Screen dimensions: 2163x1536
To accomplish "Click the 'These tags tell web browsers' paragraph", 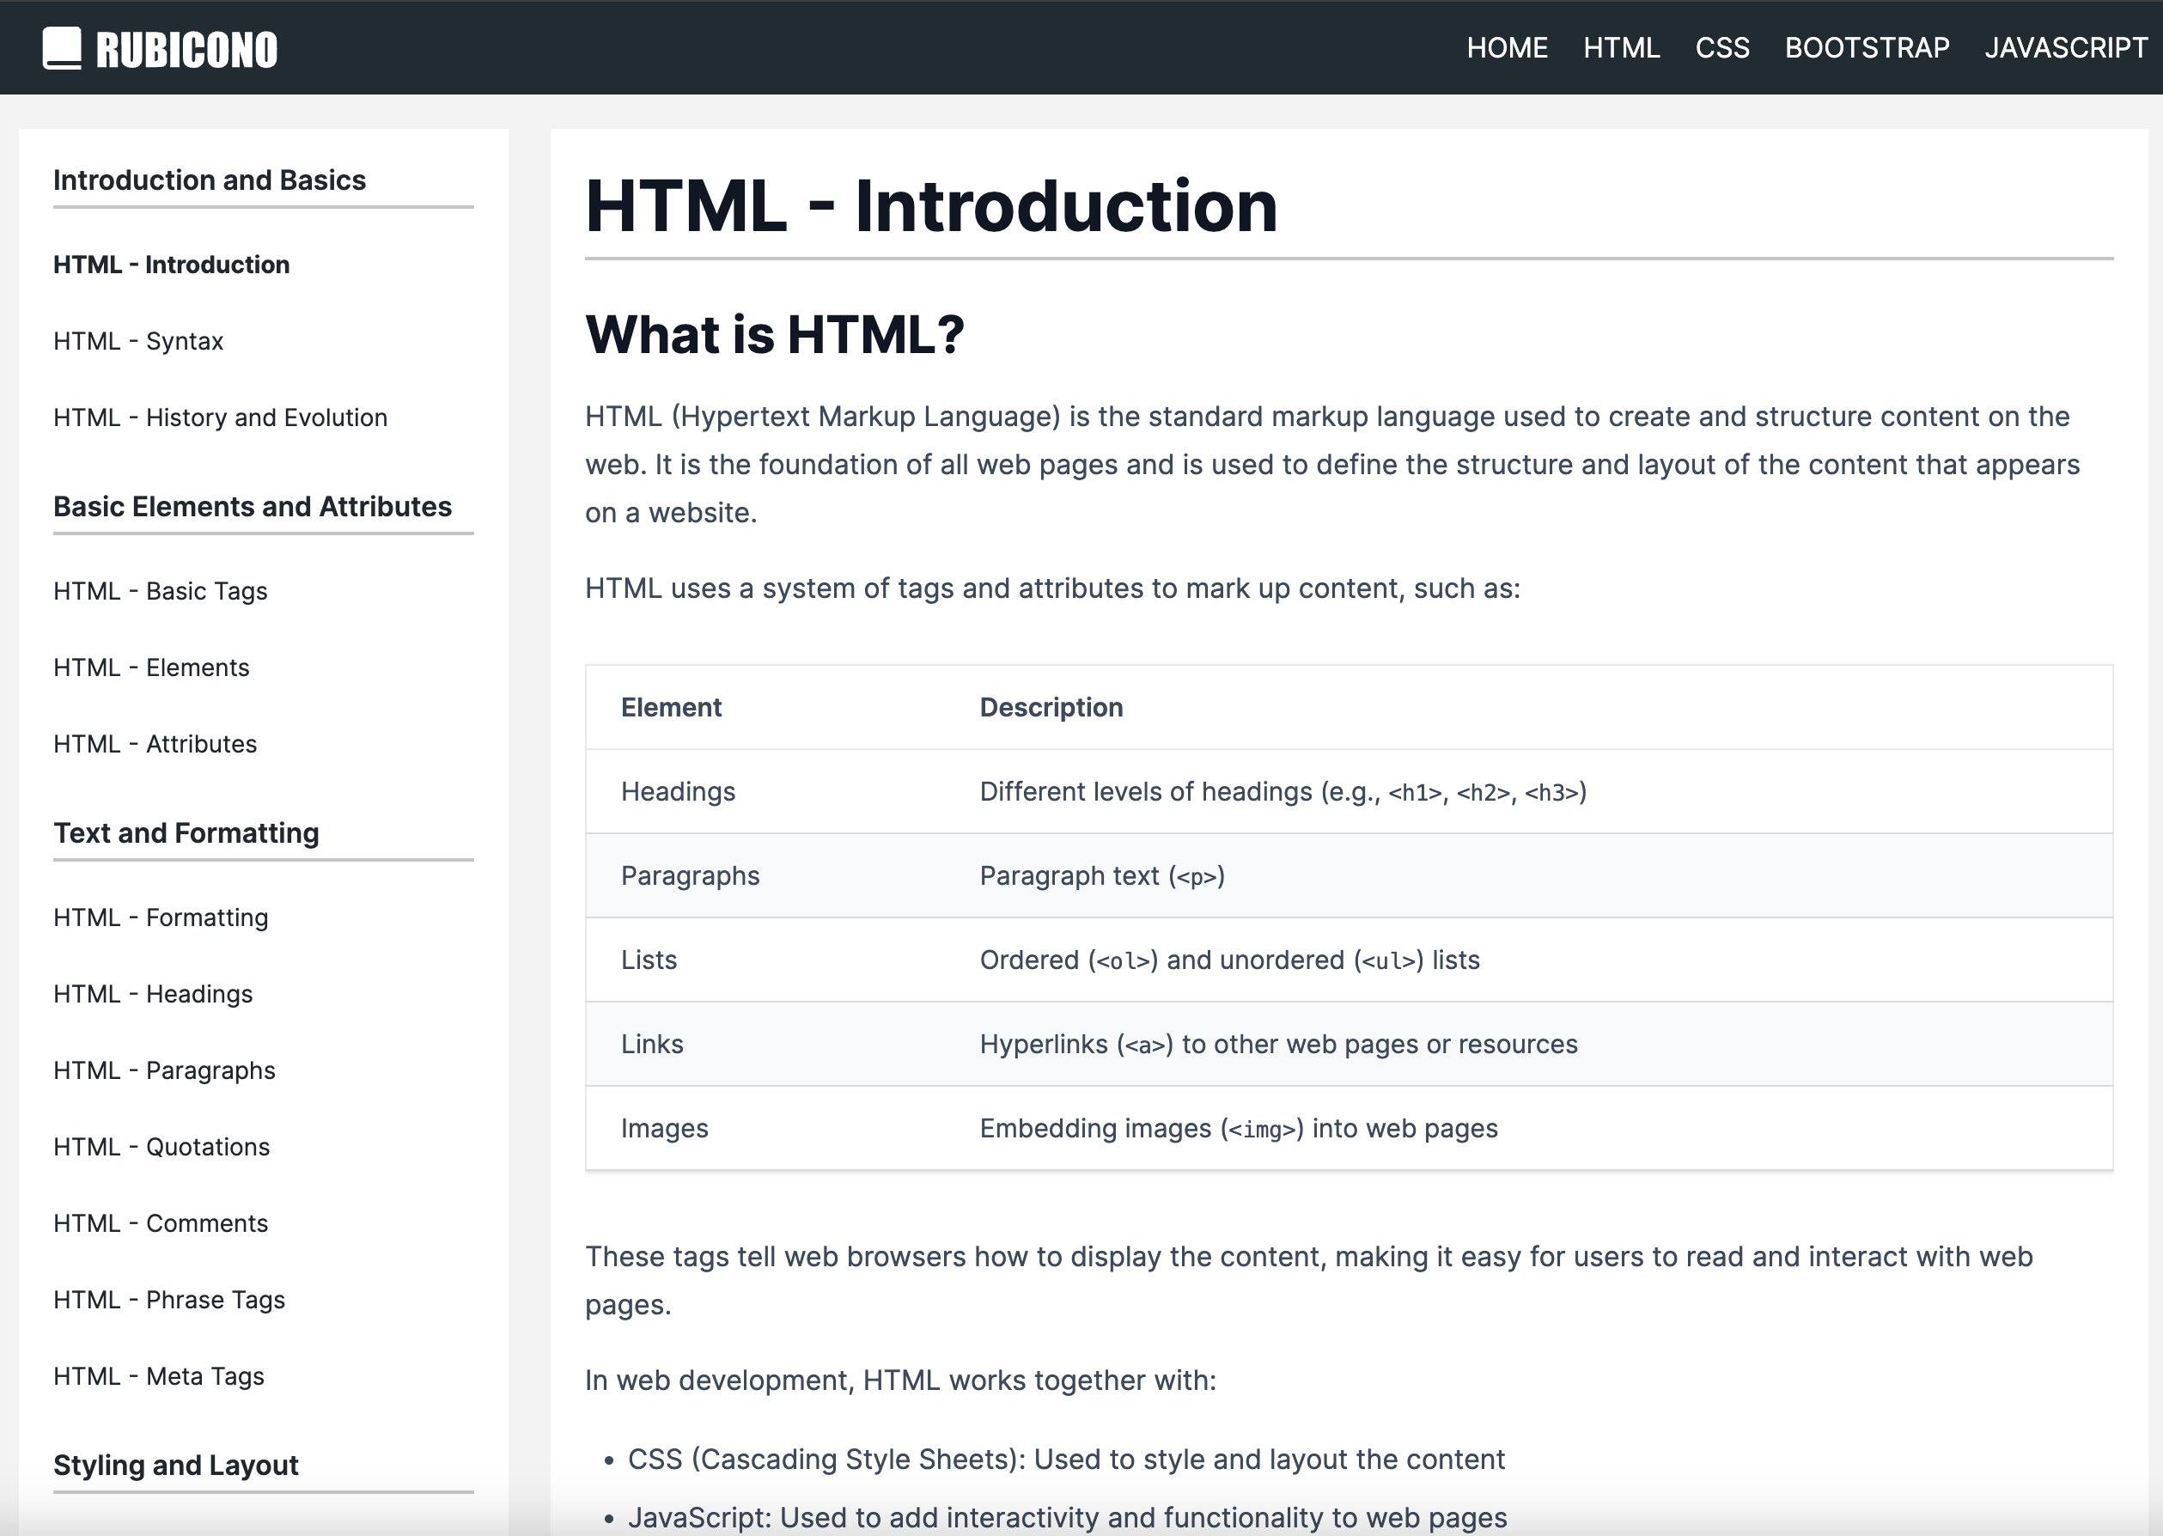I will pos(1309,1281).
